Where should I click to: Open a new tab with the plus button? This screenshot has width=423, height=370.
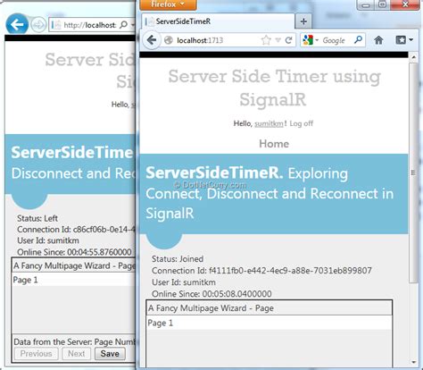(x=303, y=21)
